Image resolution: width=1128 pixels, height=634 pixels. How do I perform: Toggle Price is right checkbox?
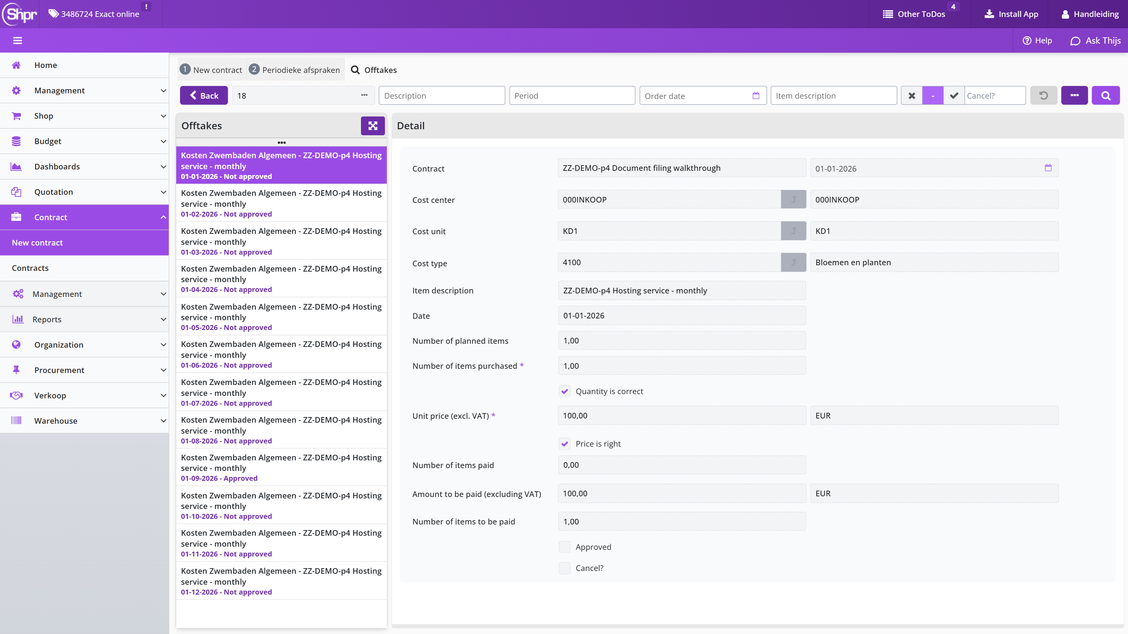[x=565, y=444]
